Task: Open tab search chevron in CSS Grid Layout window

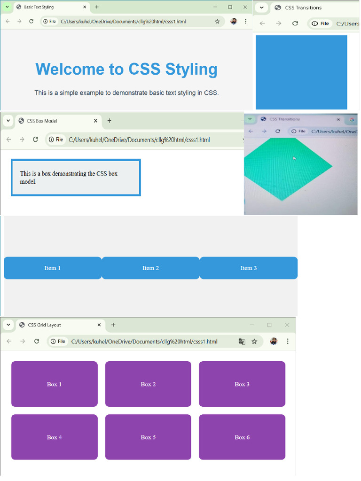Action: (8, 325)
